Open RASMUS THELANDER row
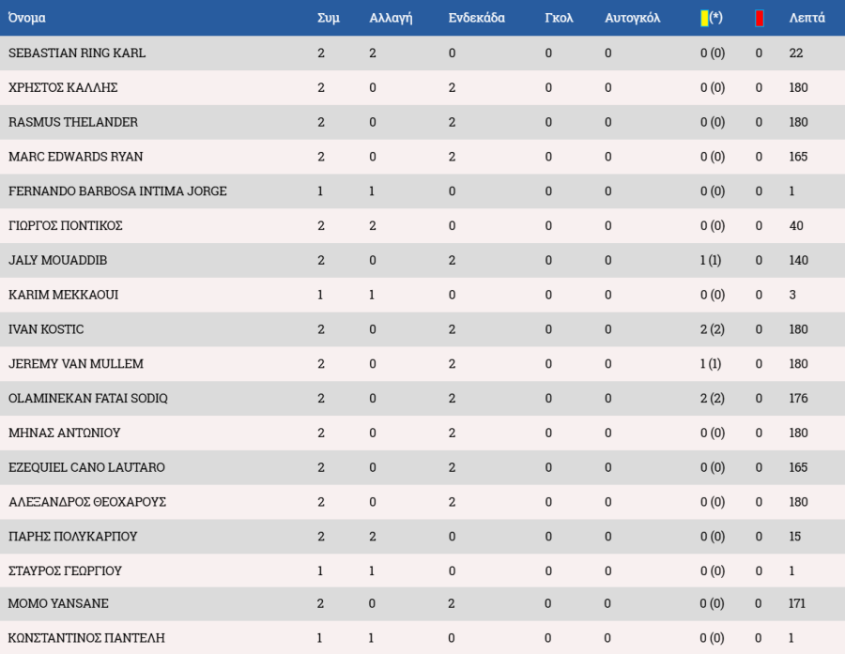The height and width of the screenshot is (654, 845). tap(422, 122)
